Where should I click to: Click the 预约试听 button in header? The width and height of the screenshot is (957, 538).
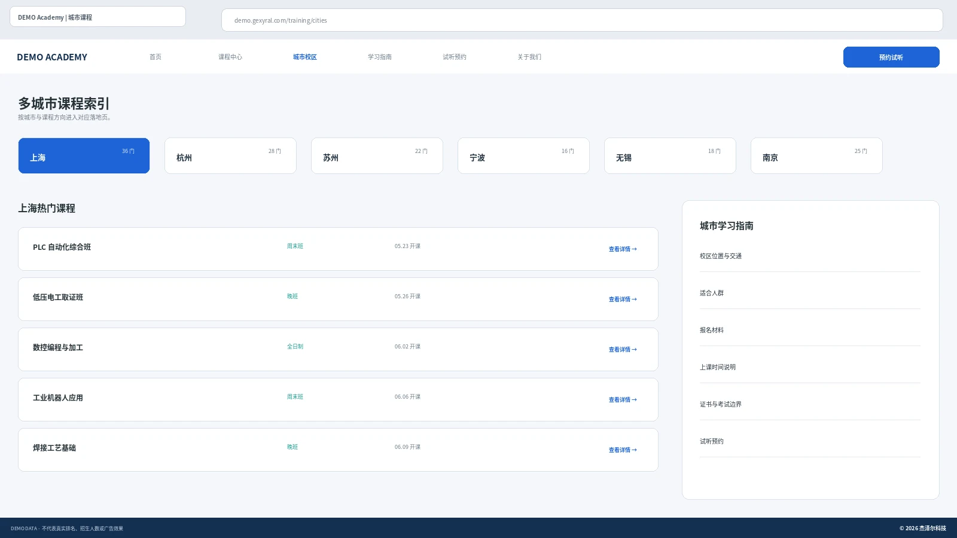click(x=891, y=57)
